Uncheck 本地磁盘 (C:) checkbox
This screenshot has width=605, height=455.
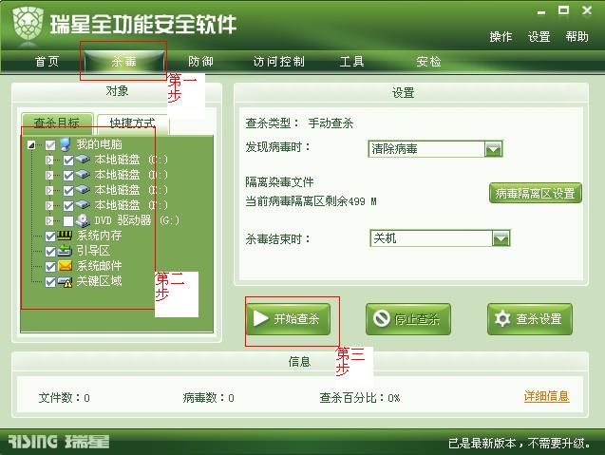point(68,161)
